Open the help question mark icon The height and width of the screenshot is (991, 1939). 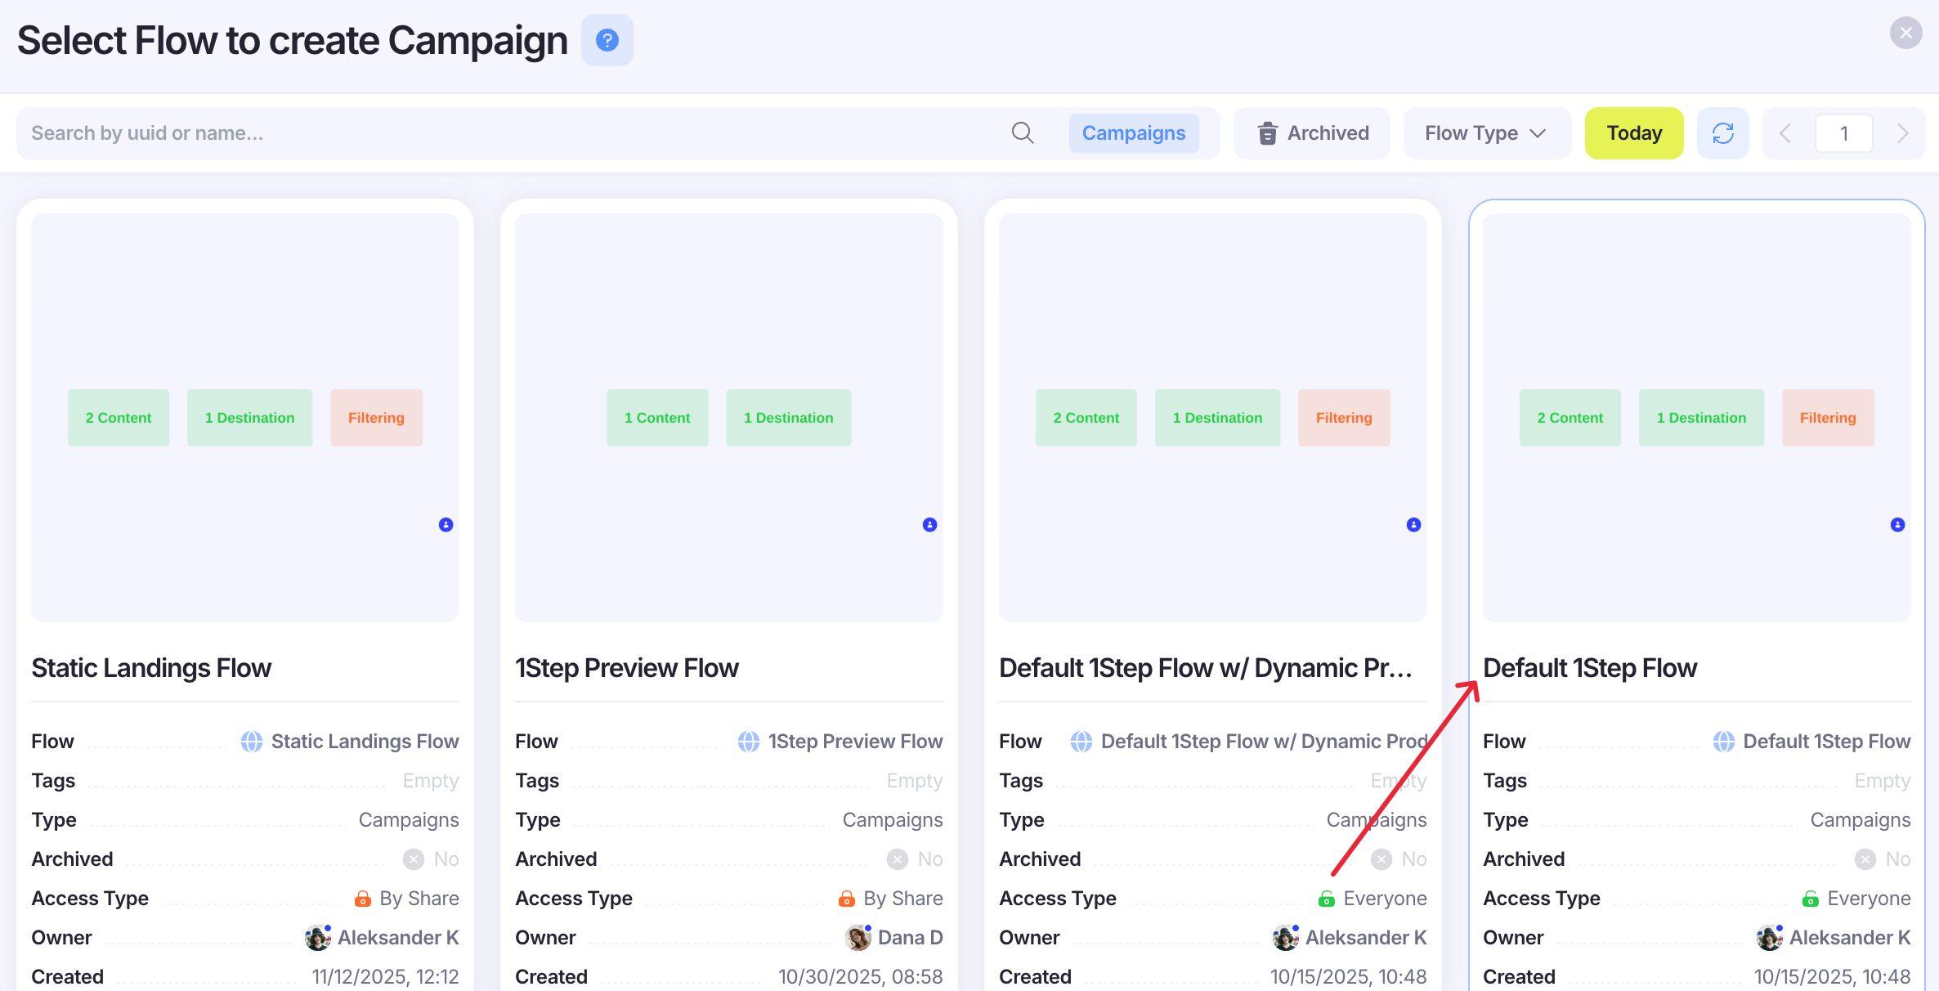click(607, 40)
